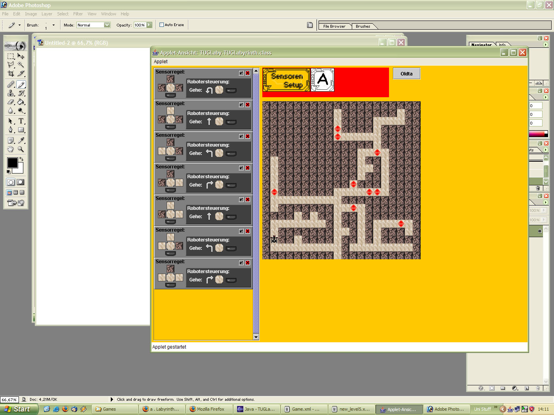This screenshot has height=415, width=554.
Task: Toggle checkmark on last Sensorregel rule
Action: click(x=241, y=263)
